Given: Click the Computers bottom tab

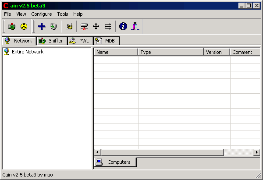Looking at the screenshot, I should tap(115, 162).
